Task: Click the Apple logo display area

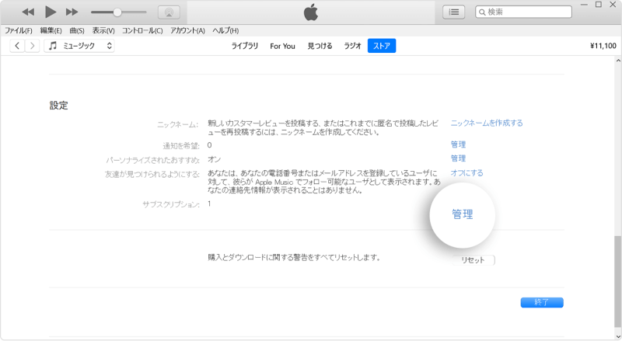Action: [311, 12]
